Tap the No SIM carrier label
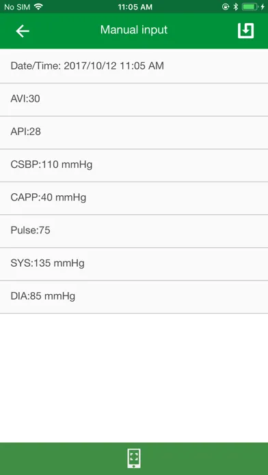268x475 pixels. (x=17, y=7)
